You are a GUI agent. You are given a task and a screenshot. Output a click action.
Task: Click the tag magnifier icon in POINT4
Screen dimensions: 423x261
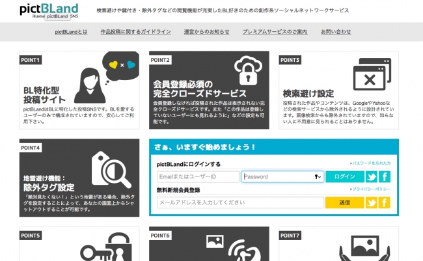click(111, 169)
